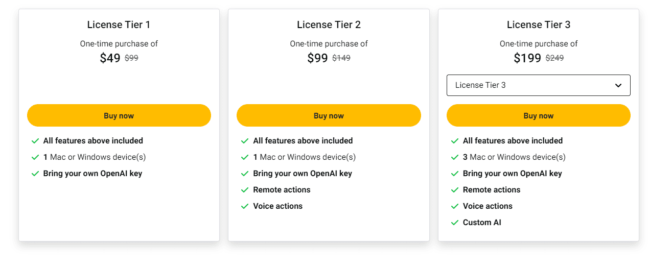
Task: Click checkmark next to Tier 3 Voice actions
Action: (x=455, y=206)
